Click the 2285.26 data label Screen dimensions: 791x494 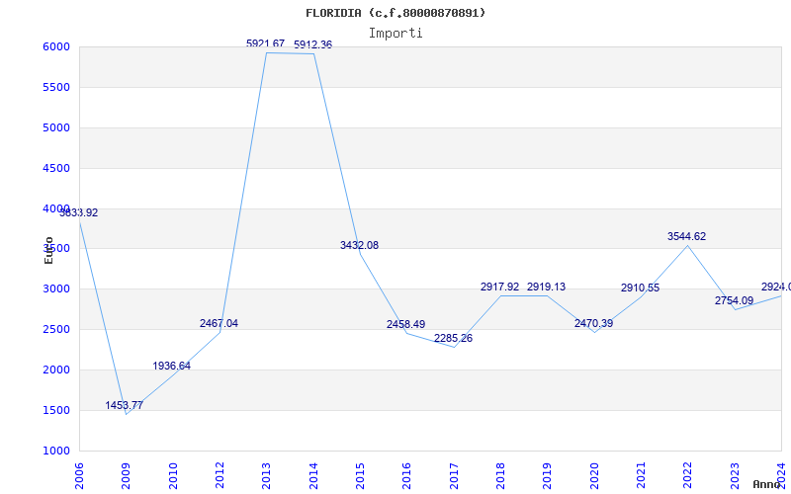point(453,338)
